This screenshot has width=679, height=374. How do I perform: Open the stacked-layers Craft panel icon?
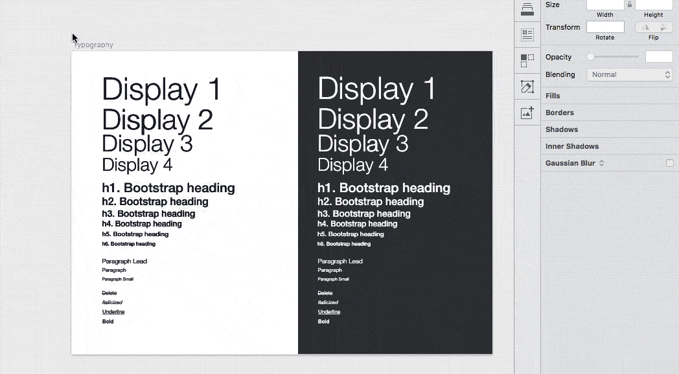[527, 9]
